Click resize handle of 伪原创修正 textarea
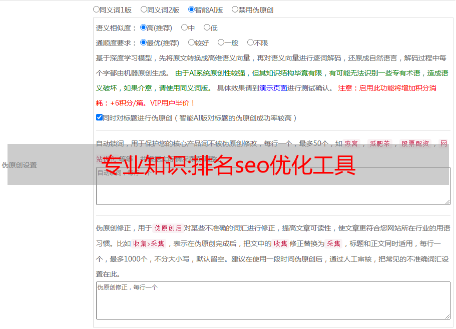The image size is (456, 329). pos(447,316)
